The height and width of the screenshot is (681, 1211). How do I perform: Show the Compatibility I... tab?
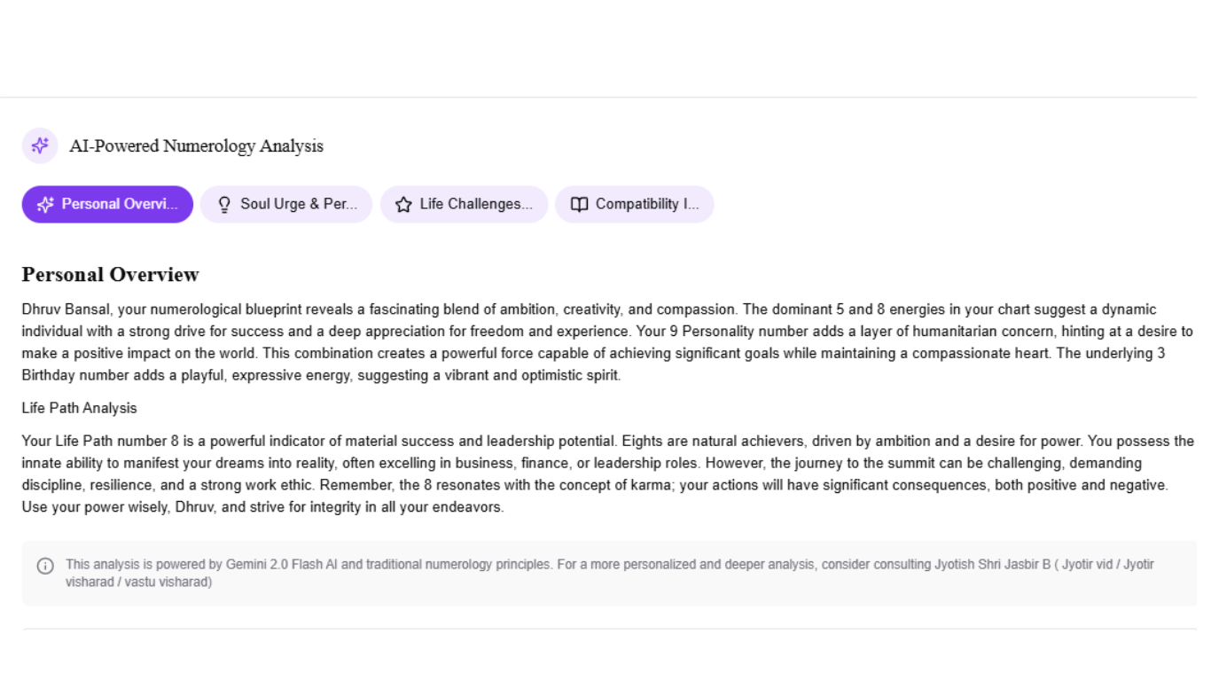point(635,204)
